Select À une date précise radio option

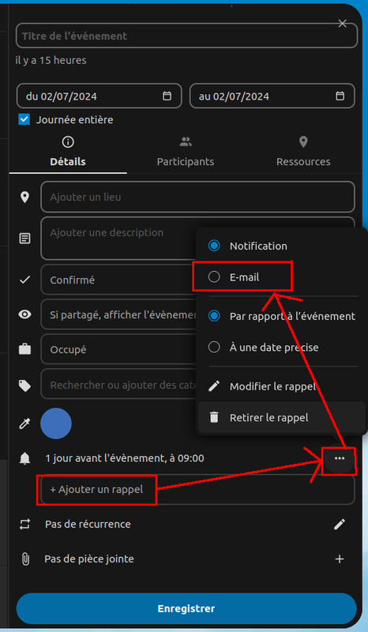point(214,347)
